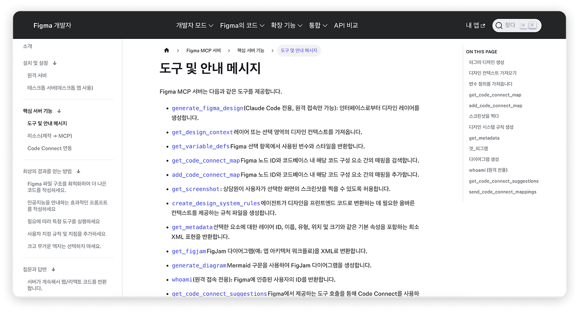The image size is (579, 312).
Task: Click get_metadata link in main list
Action: [192, 227]
